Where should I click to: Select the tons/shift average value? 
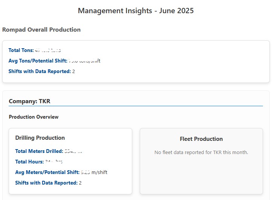click(84, 61)
